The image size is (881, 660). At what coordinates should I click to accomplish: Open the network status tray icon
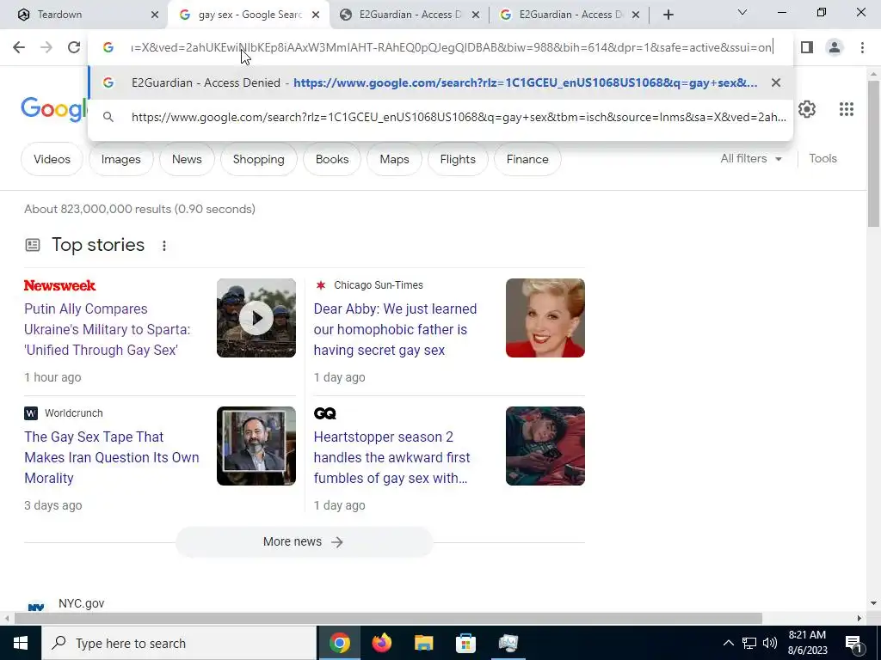(749, 643)
